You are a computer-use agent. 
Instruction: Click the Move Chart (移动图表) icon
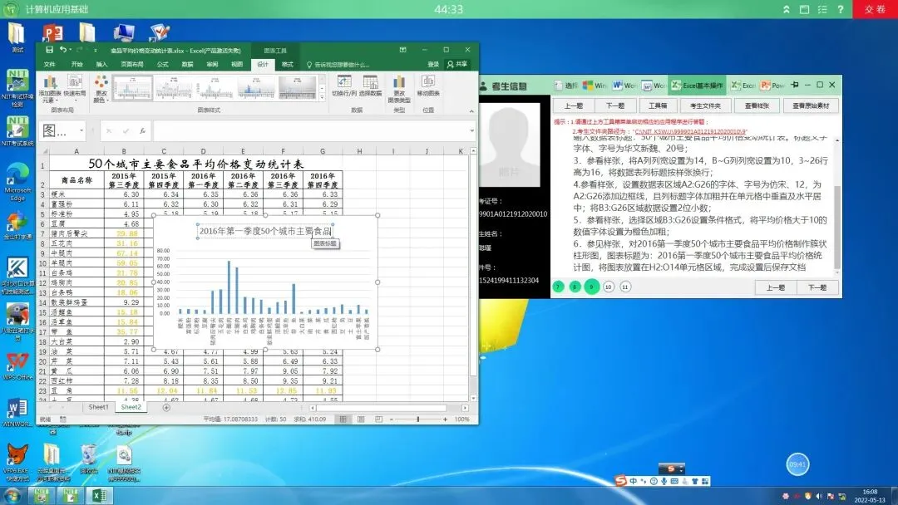tap(428, 86)
